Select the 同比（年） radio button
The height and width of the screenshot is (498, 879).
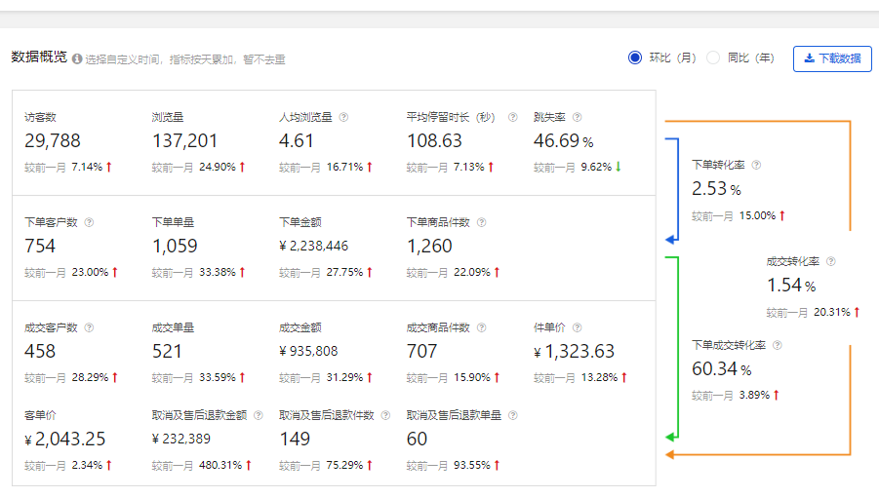pos(713,57)
